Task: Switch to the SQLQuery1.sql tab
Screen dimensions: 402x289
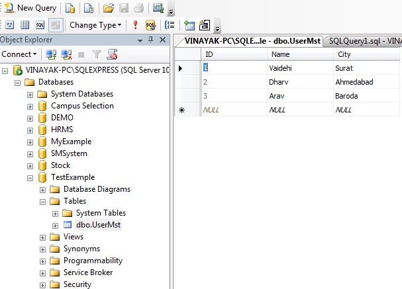Action: coord(364,41)
